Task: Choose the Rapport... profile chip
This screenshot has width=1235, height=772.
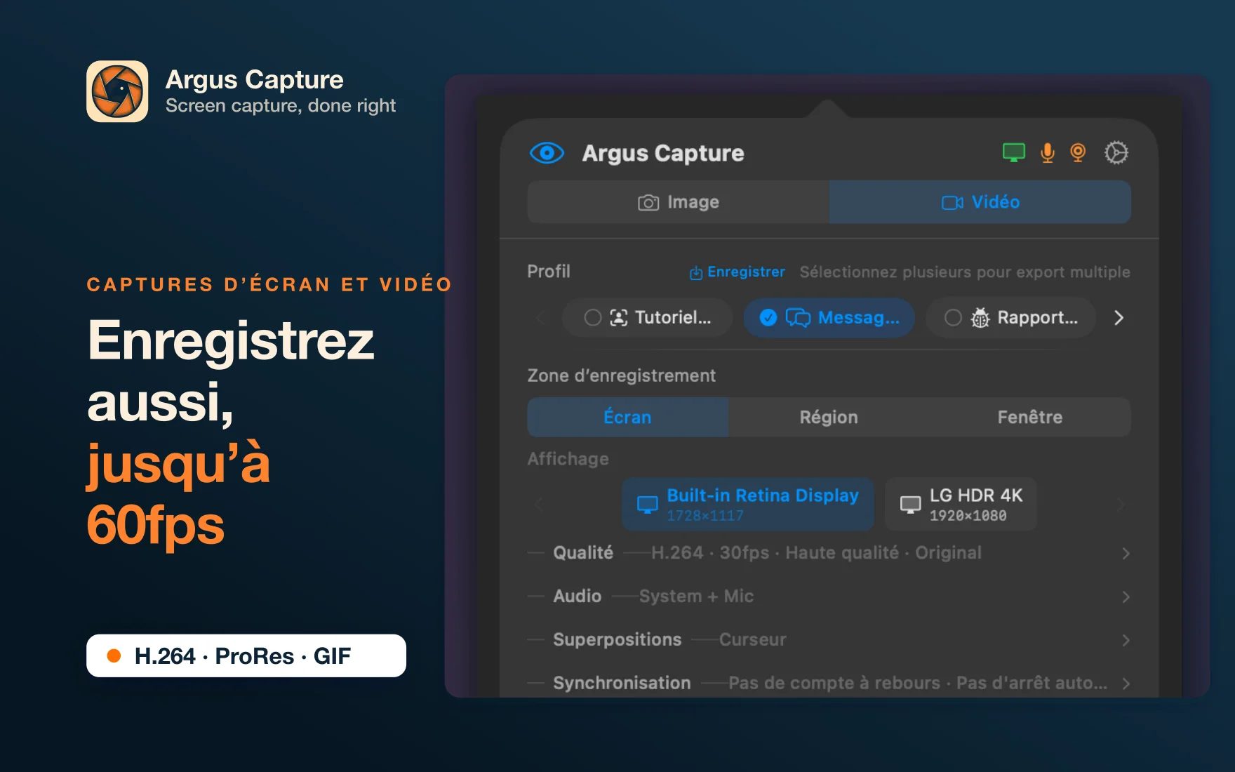Action: 1011,318
